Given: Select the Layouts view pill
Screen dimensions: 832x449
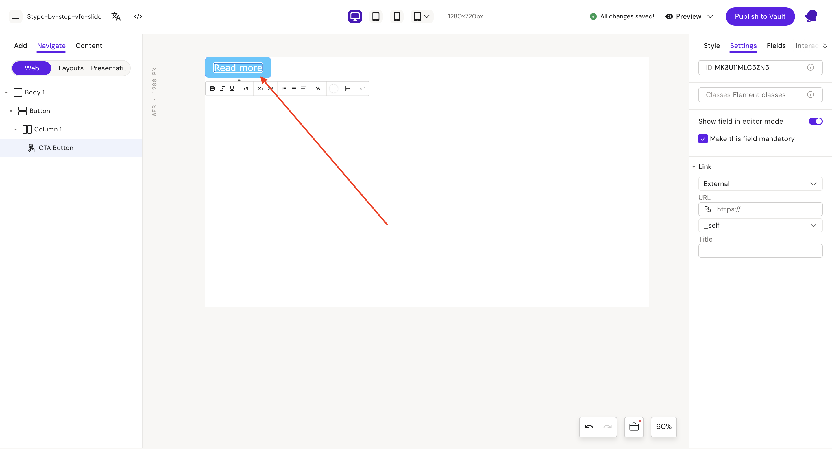Looking at the screenshot, I should point(71,68).
